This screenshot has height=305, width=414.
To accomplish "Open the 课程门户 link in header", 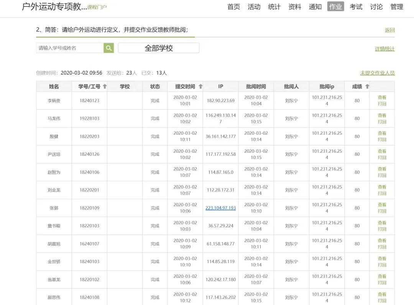I will click(97, 7).
